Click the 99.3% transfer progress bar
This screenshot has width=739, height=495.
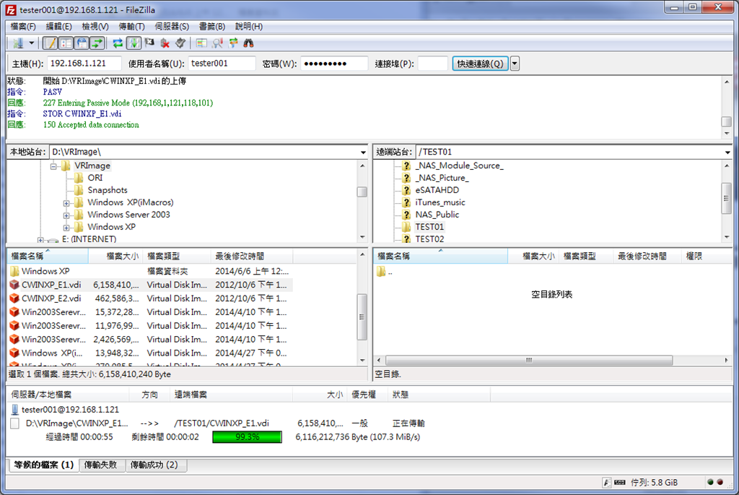pyautogui.click(x=247, y=437)
